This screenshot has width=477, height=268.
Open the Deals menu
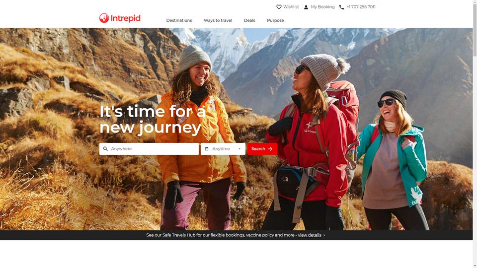(x=249, y=20)
